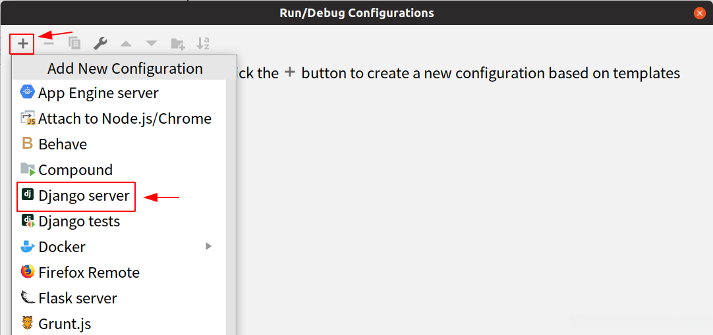This screenshot has height=335, width=713.
Task: Click the Move Down arrow icon
Action: pos(152,43)
